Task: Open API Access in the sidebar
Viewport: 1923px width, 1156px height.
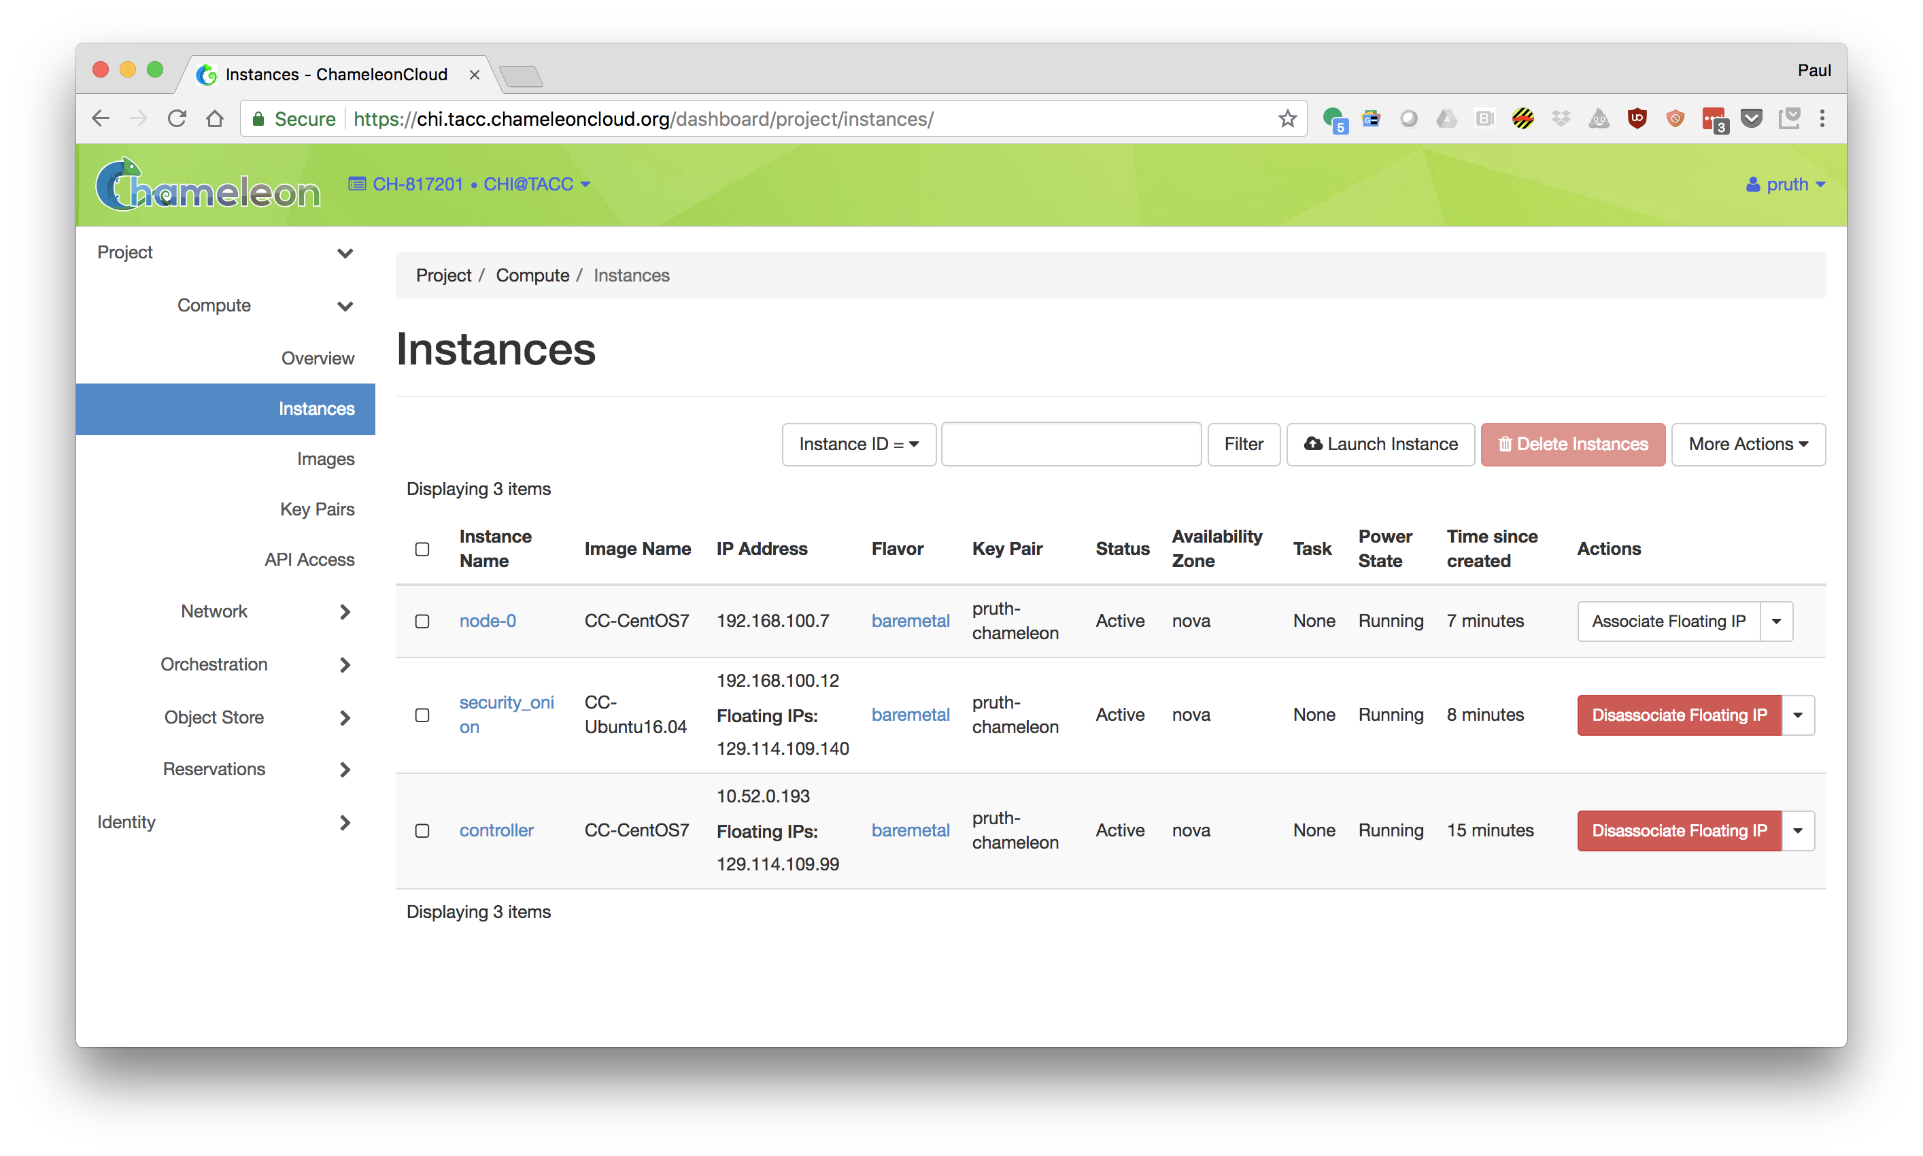Action: click(x=309, y=560)
